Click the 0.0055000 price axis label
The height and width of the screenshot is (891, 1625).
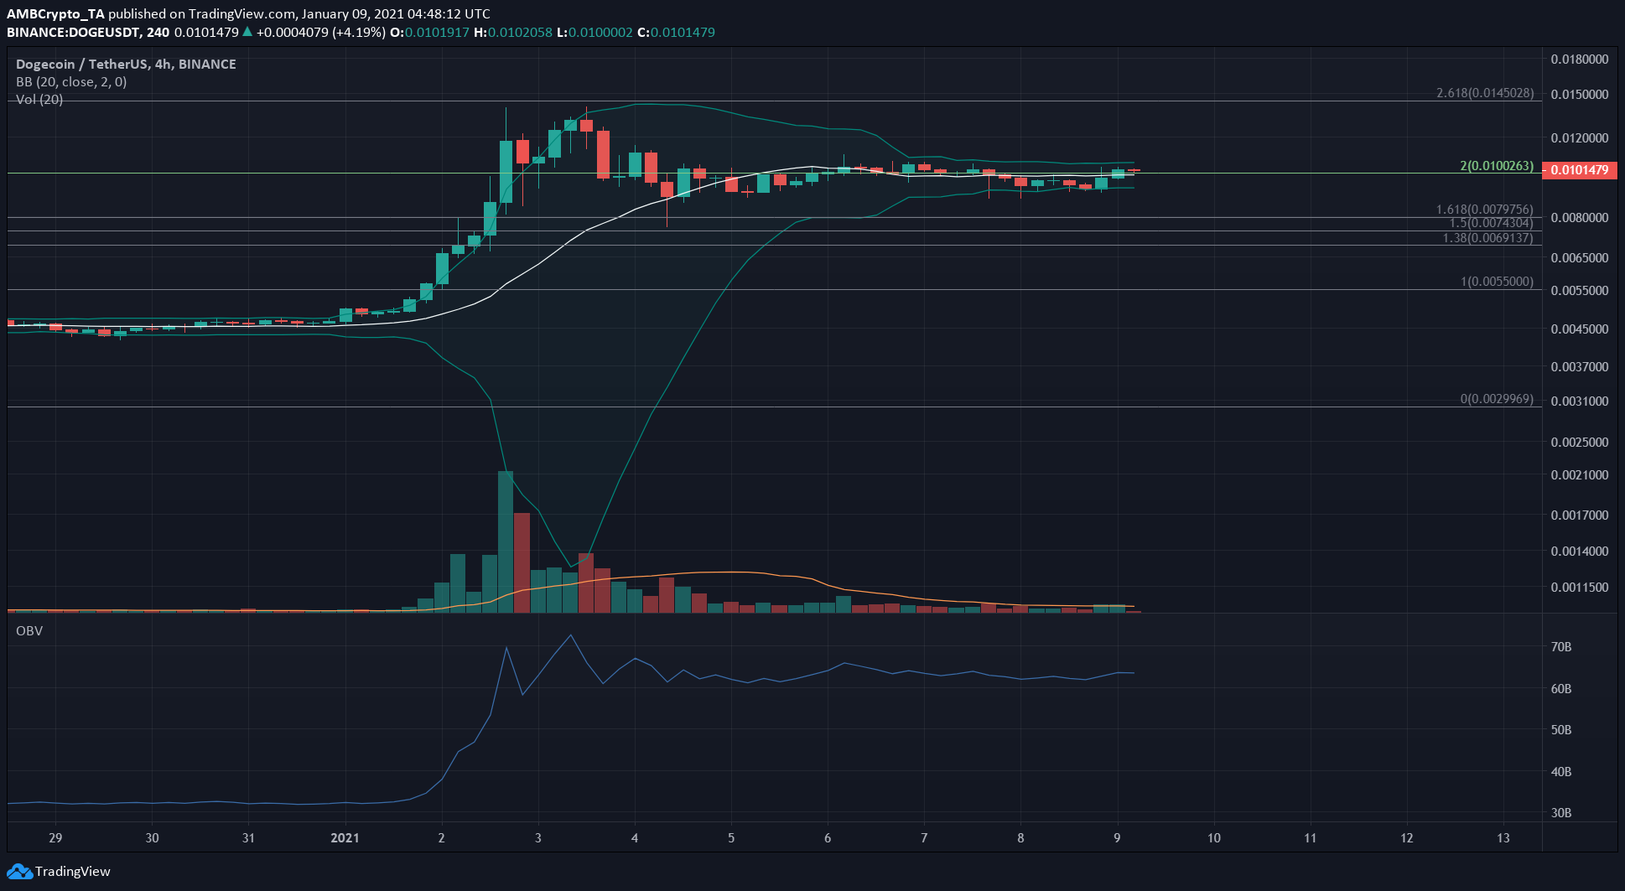pyautogui.click(x=1580, y=291)
